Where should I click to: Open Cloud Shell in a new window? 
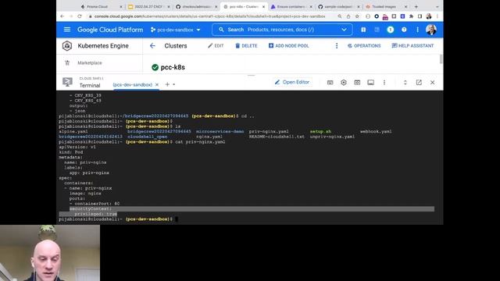[419, 83]
